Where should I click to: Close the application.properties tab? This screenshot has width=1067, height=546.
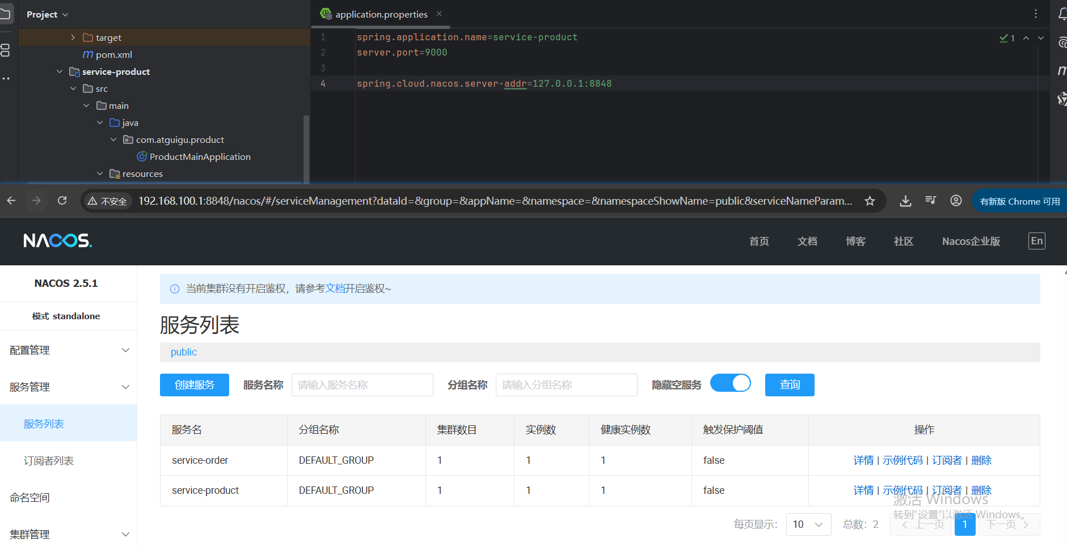tap(439, 14)
